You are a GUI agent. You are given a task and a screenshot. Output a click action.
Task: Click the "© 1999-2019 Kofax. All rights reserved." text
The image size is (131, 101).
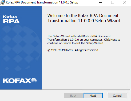(x=73, y=50)
